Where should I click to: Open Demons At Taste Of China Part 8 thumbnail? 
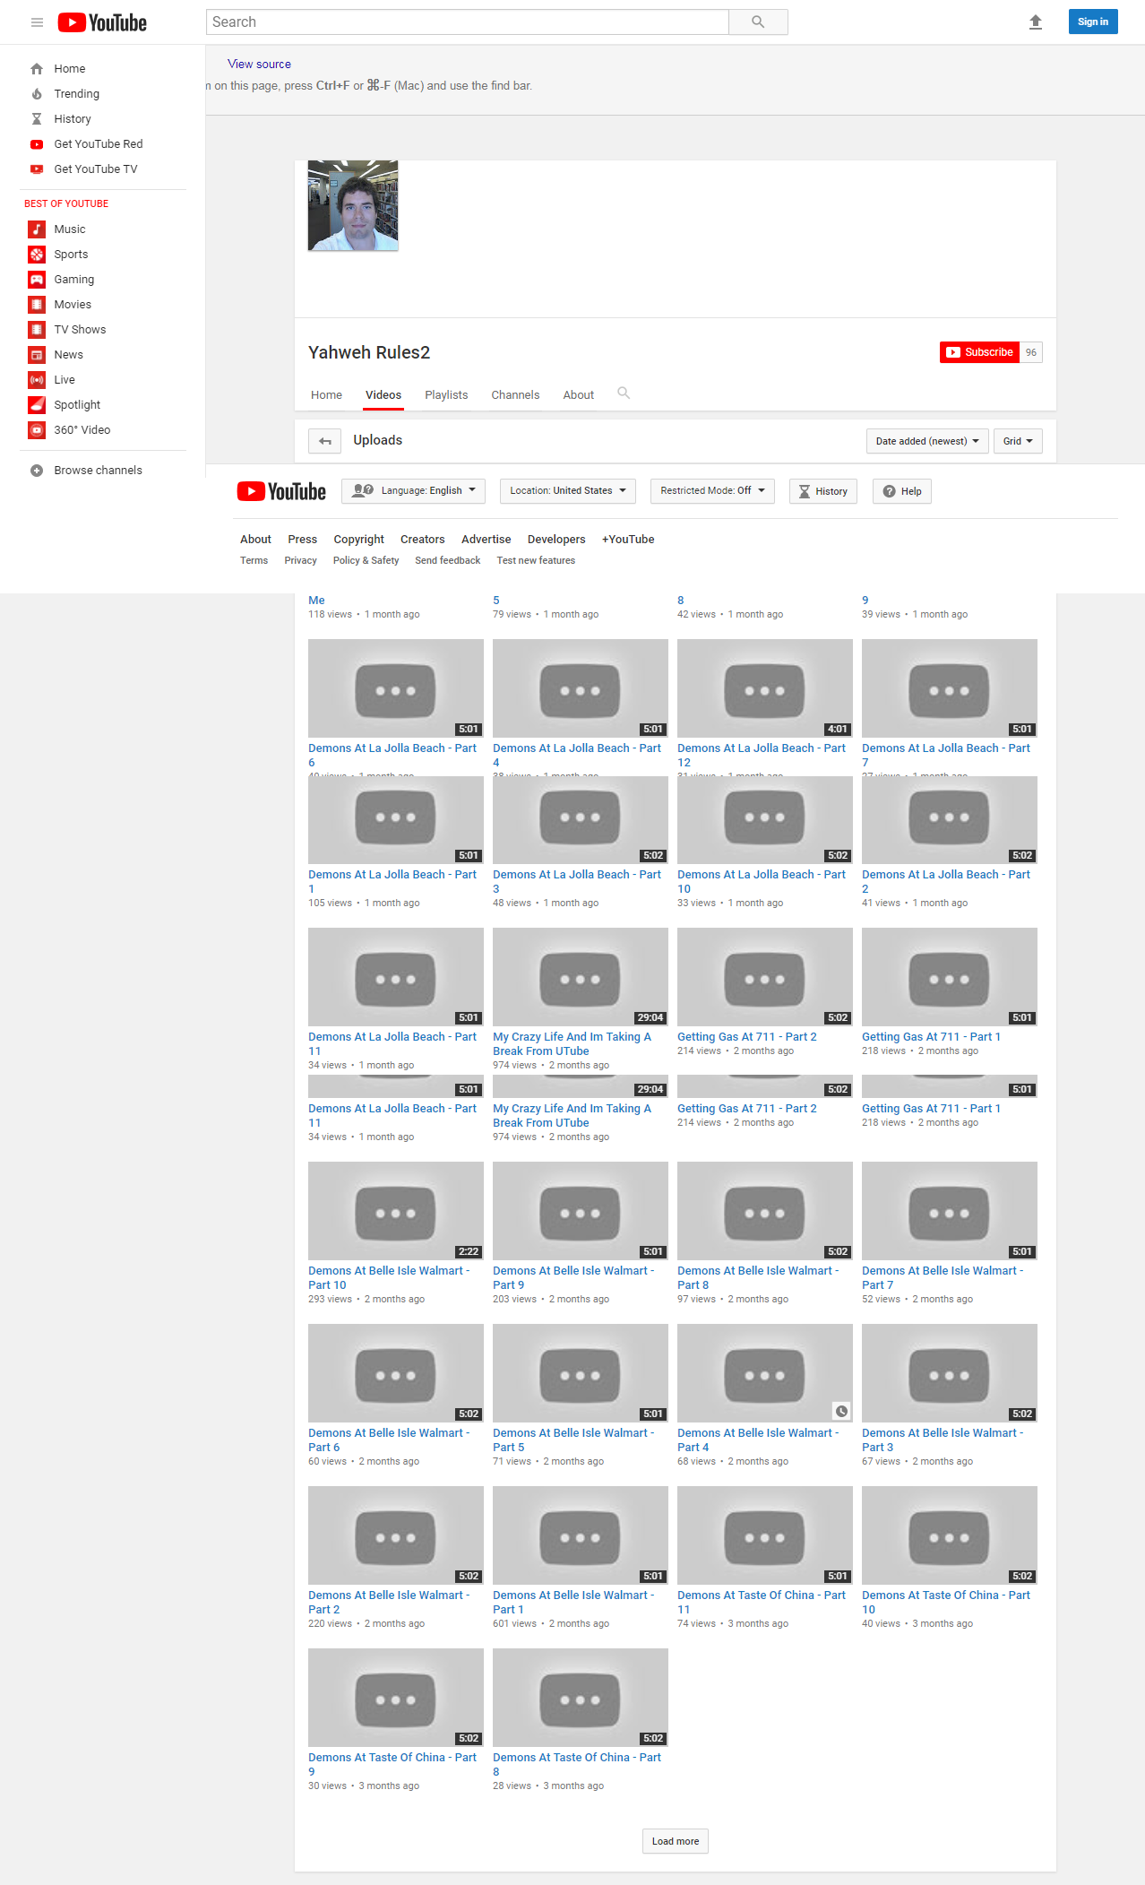click(x=581, y=1698)
